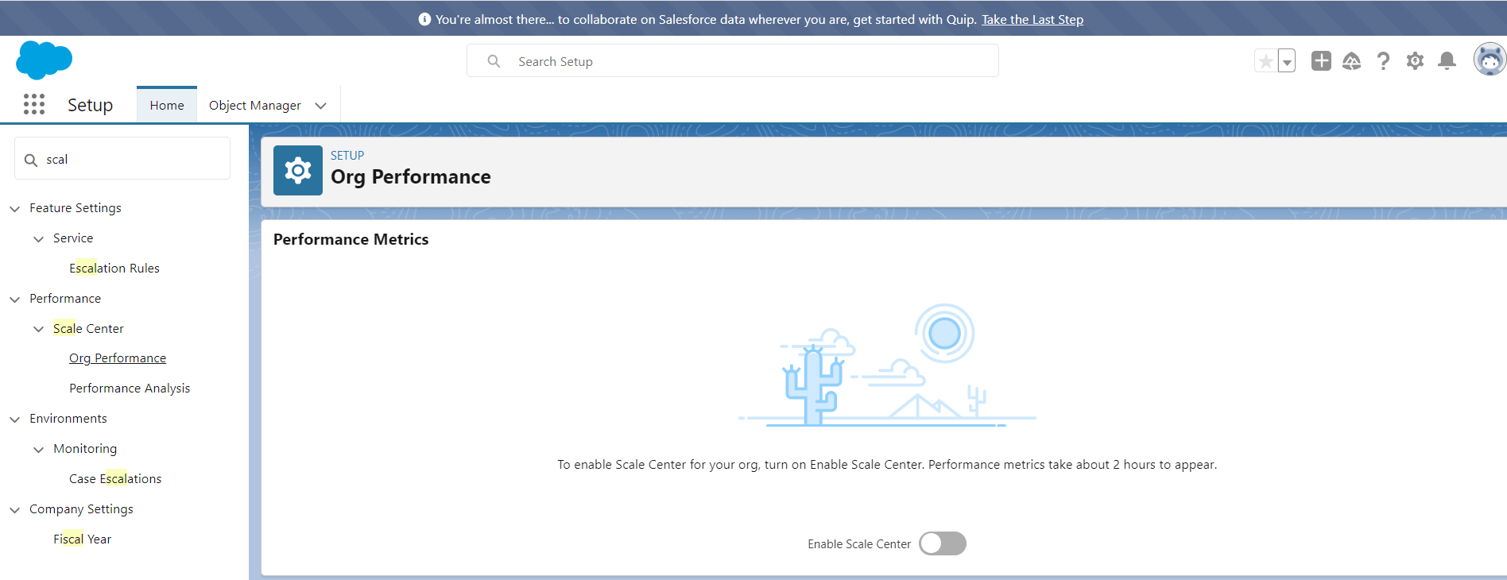
Task: Open Escalation Rules in the sidebar
Action: tap(114, 268)
